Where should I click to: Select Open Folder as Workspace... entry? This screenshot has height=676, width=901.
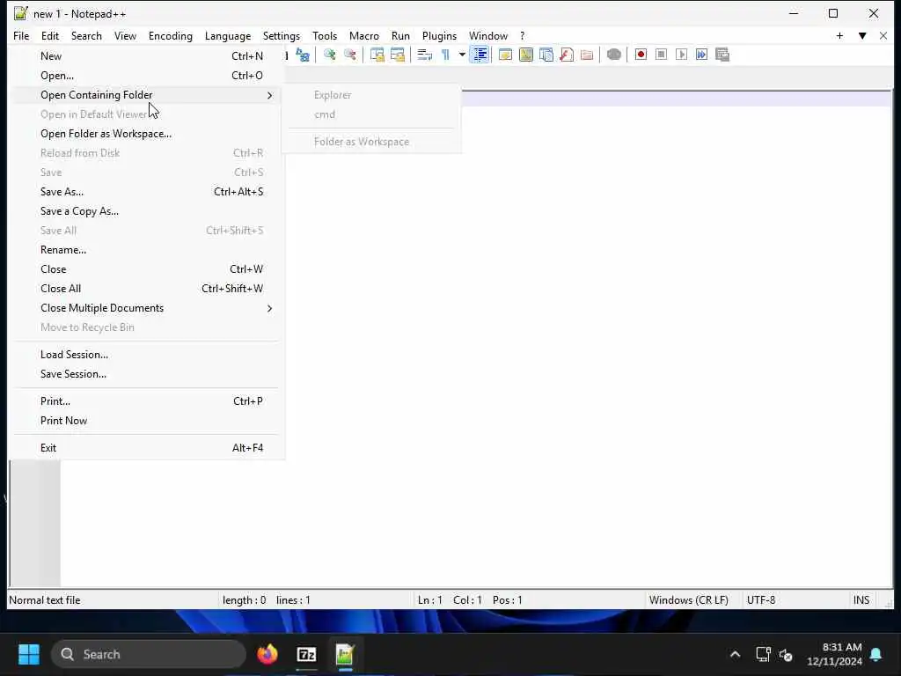pos(147,134)
